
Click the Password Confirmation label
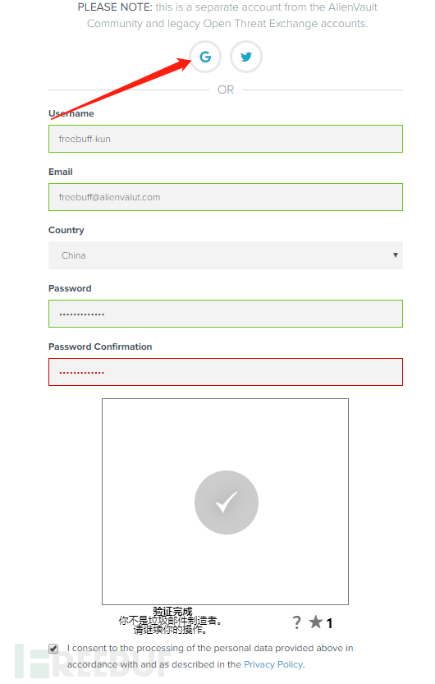coord(100,347)
